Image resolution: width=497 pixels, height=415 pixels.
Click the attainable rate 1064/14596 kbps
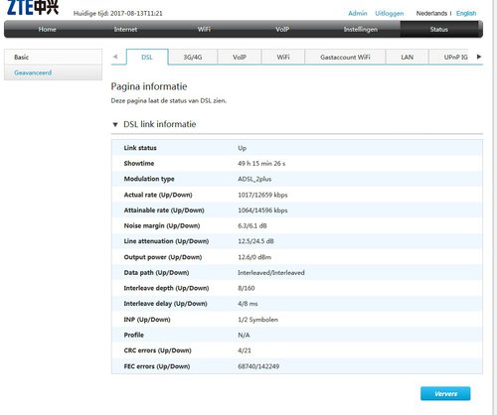tap(262, 210)
